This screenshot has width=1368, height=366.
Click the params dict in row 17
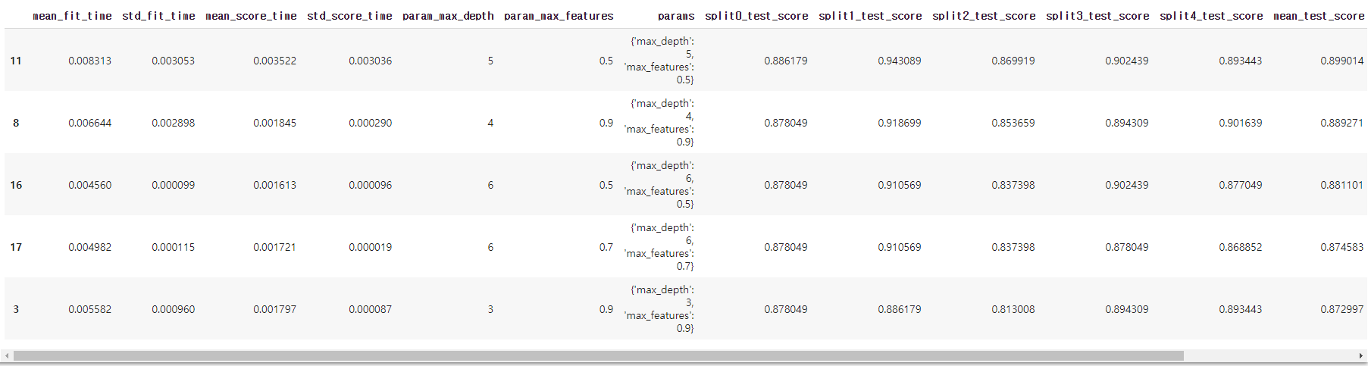(x=659, y=247)
